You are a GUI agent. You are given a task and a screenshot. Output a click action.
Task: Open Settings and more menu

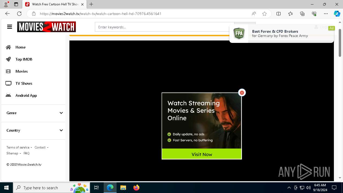(326, 14)
